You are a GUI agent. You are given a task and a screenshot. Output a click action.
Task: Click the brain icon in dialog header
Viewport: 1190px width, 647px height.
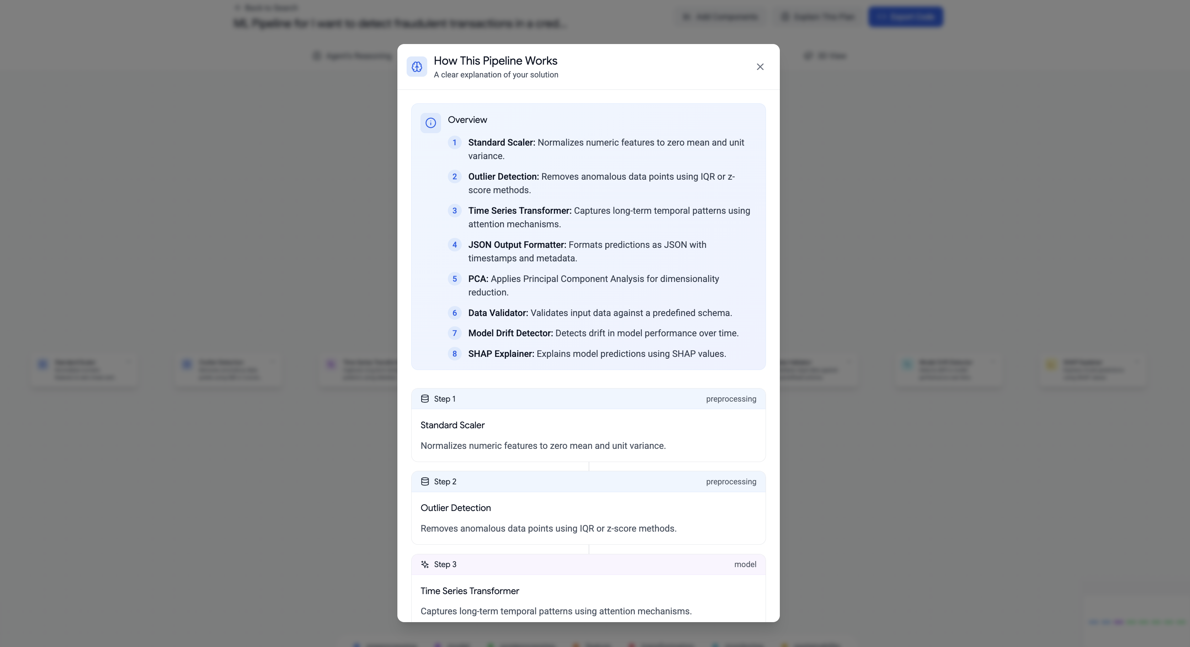[x=417, y=67]
